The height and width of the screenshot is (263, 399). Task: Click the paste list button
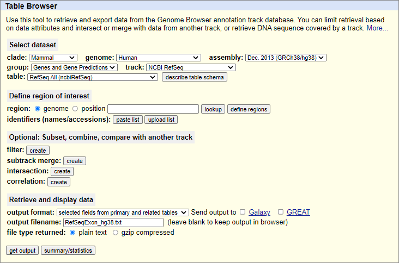128,120
